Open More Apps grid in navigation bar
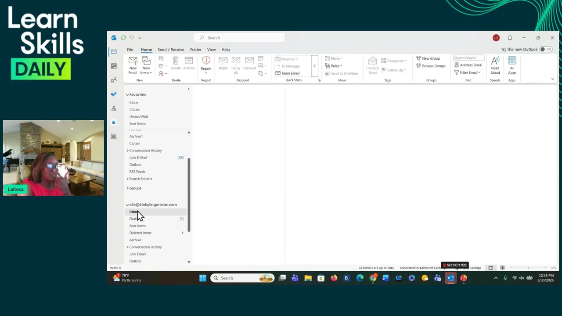Viewport: 562px width, 316px height. tap(114, 136)
